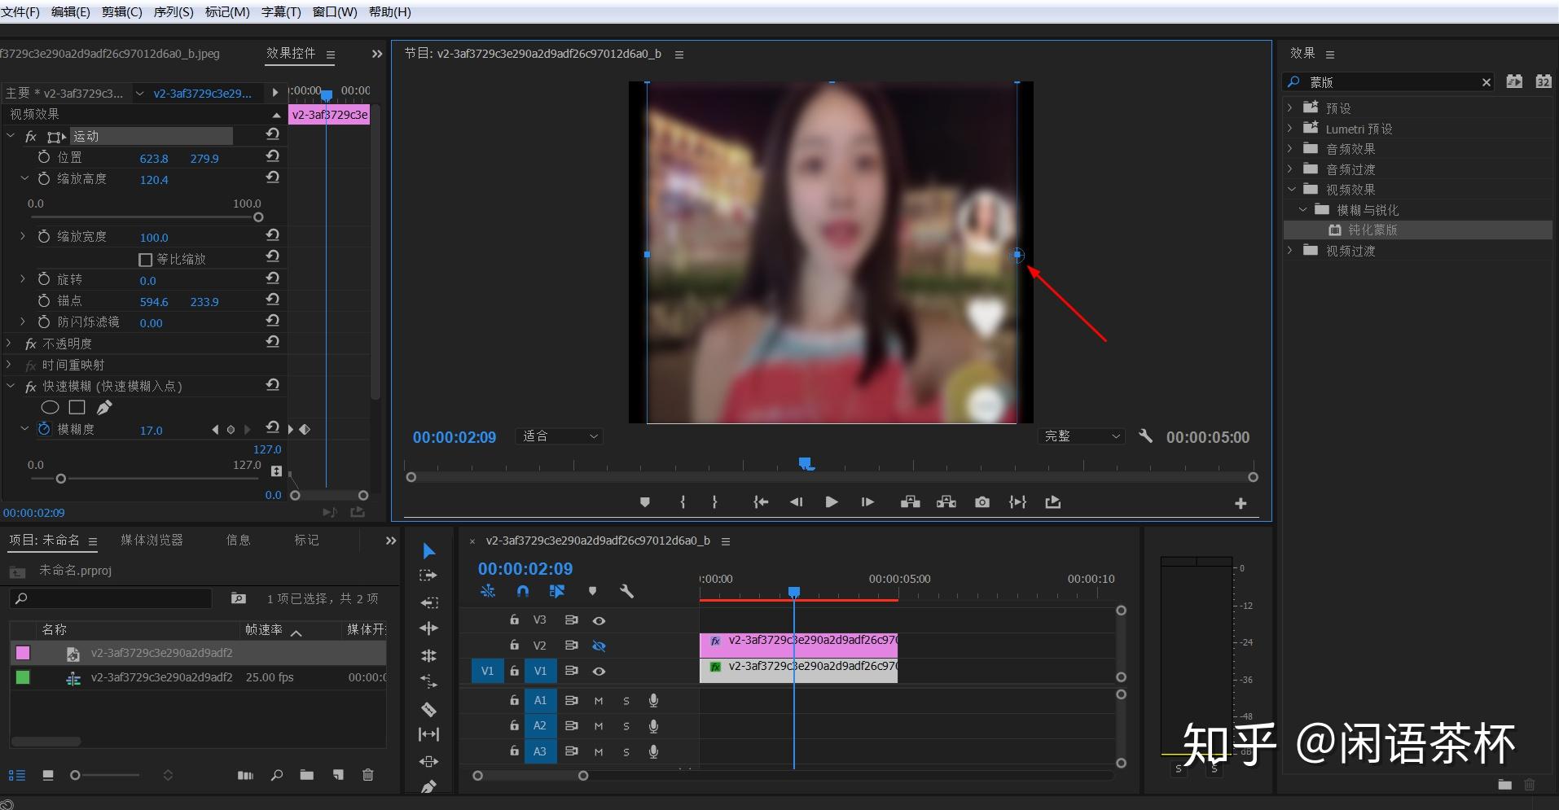Image resolution: width=1559 pixels, height=810 pixels.
Task: Select the Razor tool in the tools panel
Action: click(x=428, y=709)
